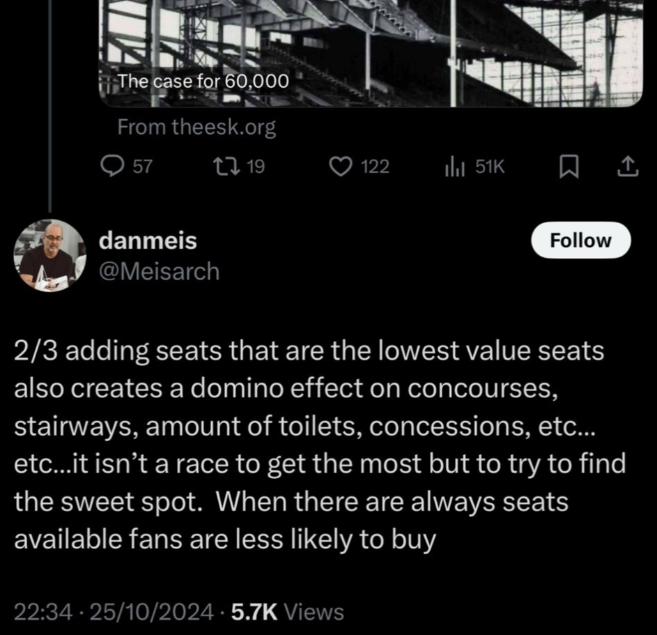Click the reply speech bubble icon

coord(111,166)
